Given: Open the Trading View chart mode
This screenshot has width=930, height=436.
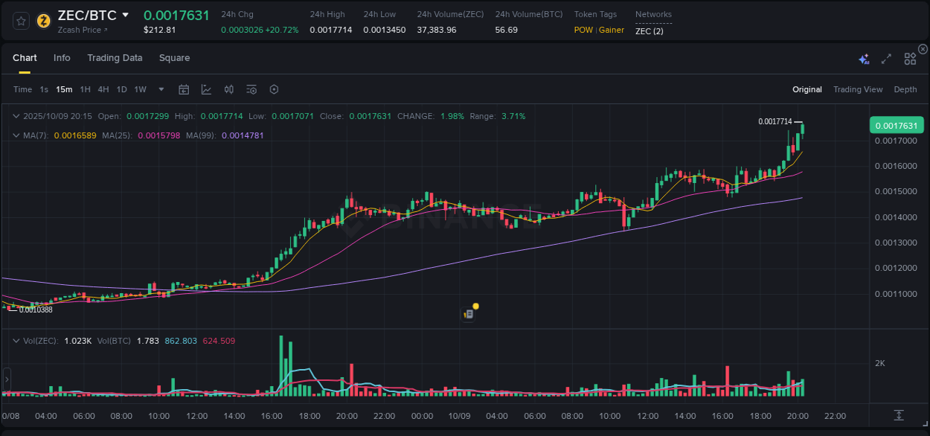Looking at the screenshot, I should tap(858, 89).
